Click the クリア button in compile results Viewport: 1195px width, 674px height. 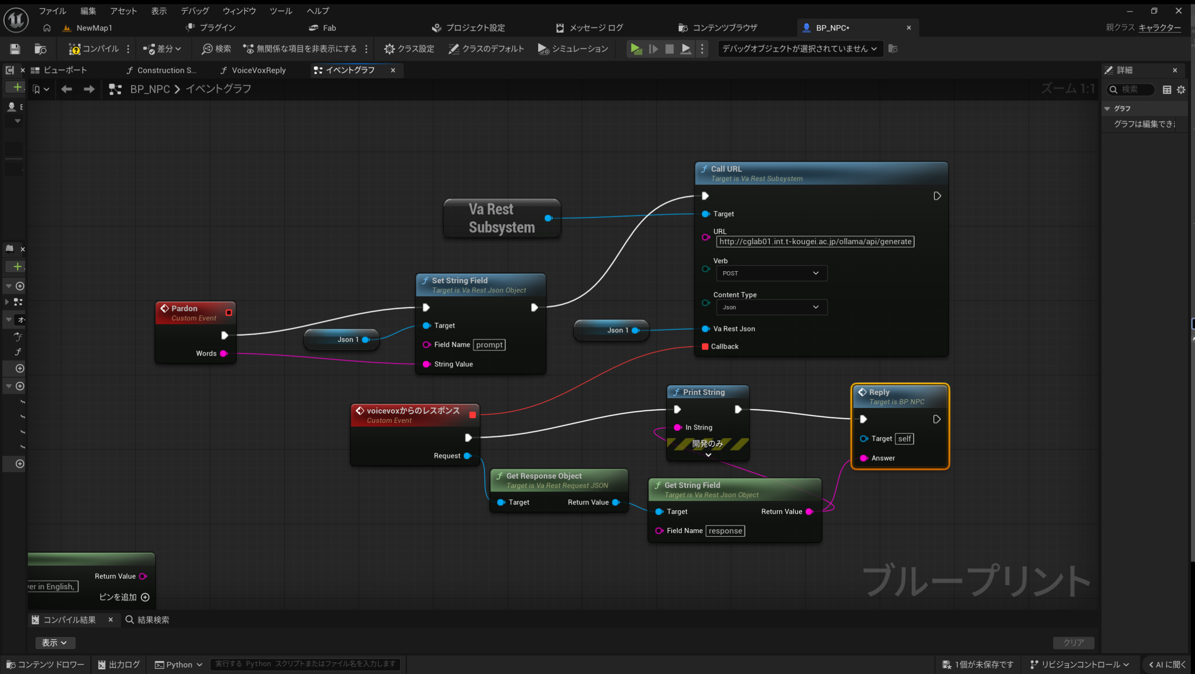1073,642
